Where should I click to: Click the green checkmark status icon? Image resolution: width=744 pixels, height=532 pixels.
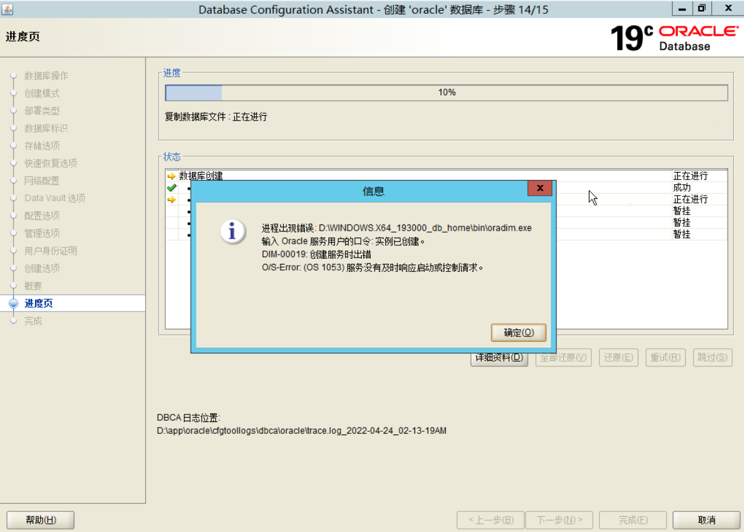(x=171, y=188)
